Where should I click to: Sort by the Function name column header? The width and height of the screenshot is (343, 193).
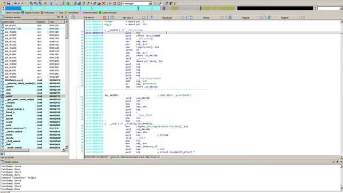(18, 22)
